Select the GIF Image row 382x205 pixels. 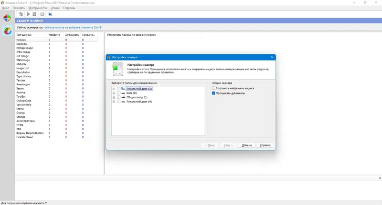[x=56, y=56]
